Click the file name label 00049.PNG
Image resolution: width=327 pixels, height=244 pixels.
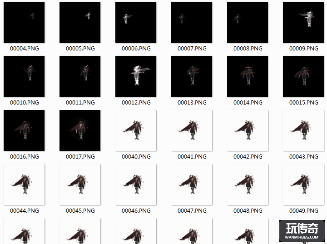(x=304, y=211)
